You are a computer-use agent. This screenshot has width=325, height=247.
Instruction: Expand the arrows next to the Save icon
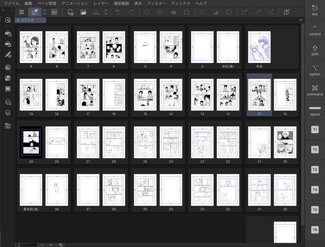point(106,12)
